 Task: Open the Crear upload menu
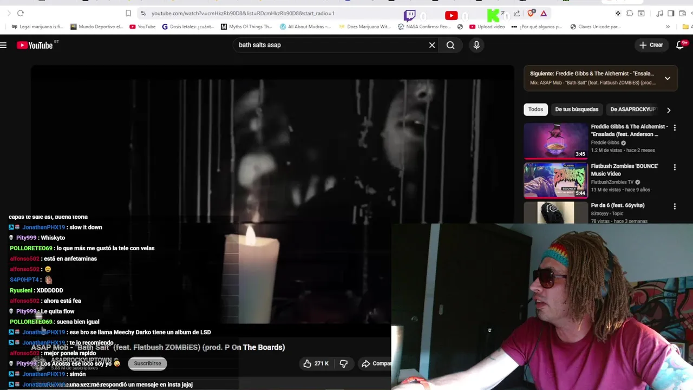[651, 45]
